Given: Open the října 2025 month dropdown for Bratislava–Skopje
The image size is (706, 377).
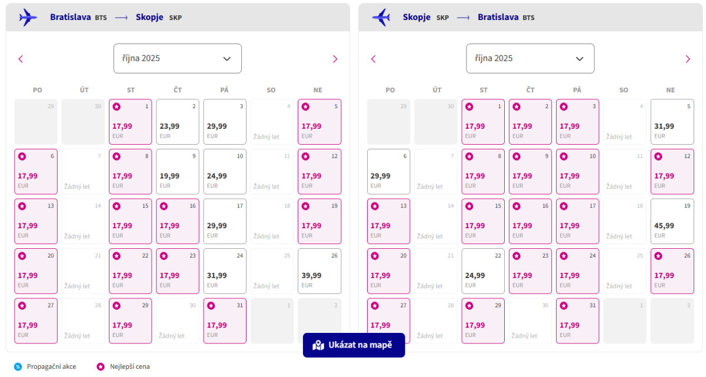Looking at the screenshot, I should 177,58.
